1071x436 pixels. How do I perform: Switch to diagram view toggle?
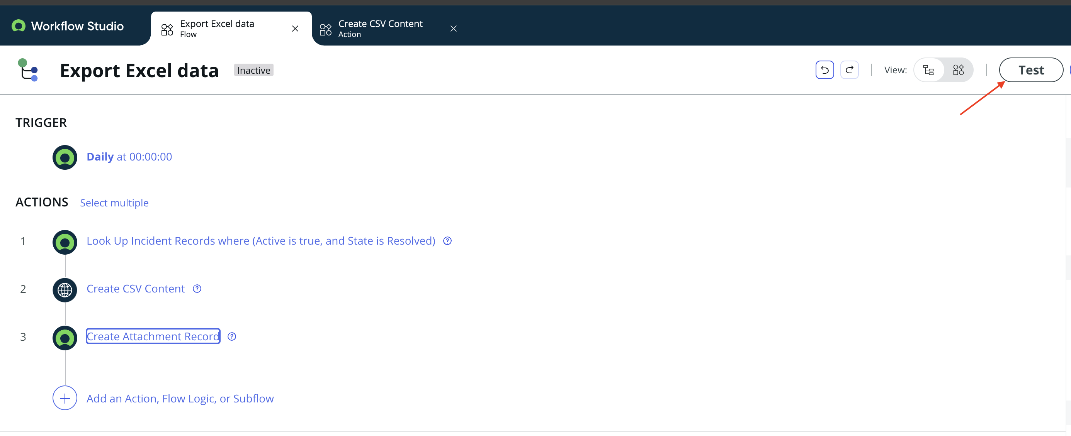[x=958, y=70]
